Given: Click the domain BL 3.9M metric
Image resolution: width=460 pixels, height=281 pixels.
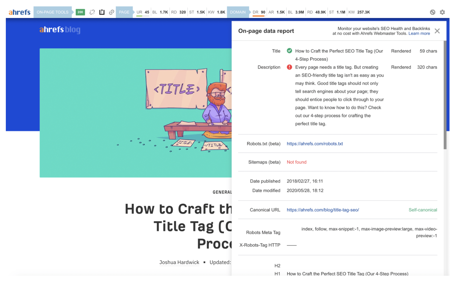Looking at the screenshot, I should [x=296, y=12].
